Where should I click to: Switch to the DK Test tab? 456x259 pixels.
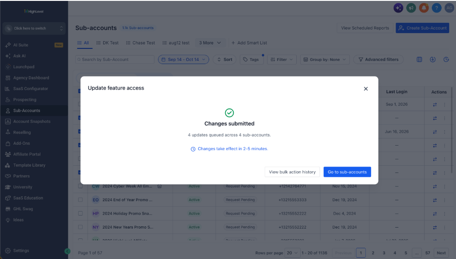tap(107, 43)
